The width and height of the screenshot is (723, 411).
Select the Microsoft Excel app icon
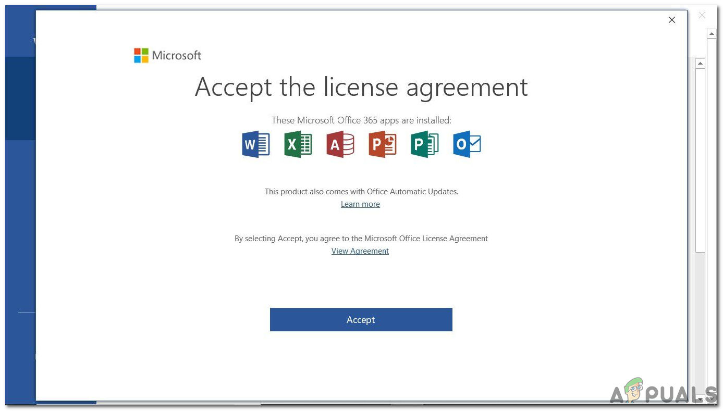coord(298,144)
